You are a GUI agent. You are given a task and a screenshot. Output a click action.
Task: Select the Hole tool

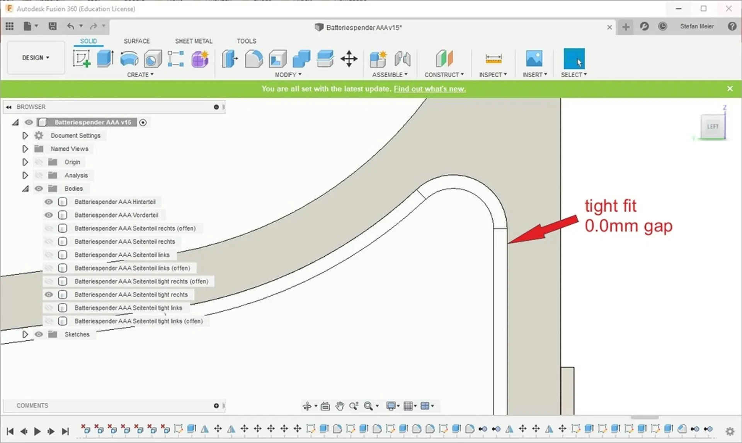(153, 59)
